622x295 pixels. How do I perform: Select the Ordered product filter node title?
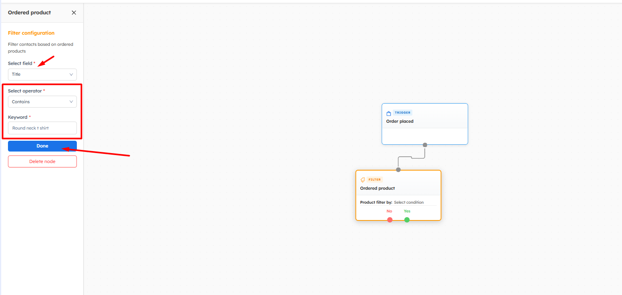point(377,188)
